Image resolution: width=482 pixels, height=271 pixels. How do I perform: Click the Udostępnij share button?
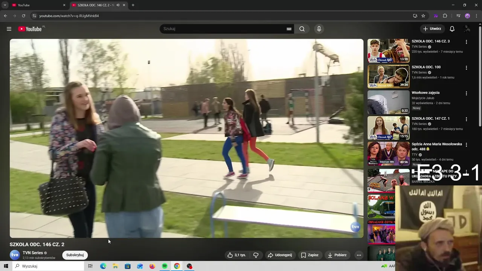[280, 255]
